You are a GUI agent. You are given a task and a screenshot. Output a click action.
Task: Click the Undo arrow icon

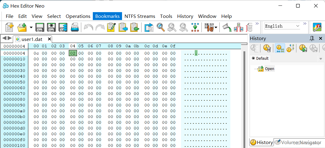click(89, 27)
